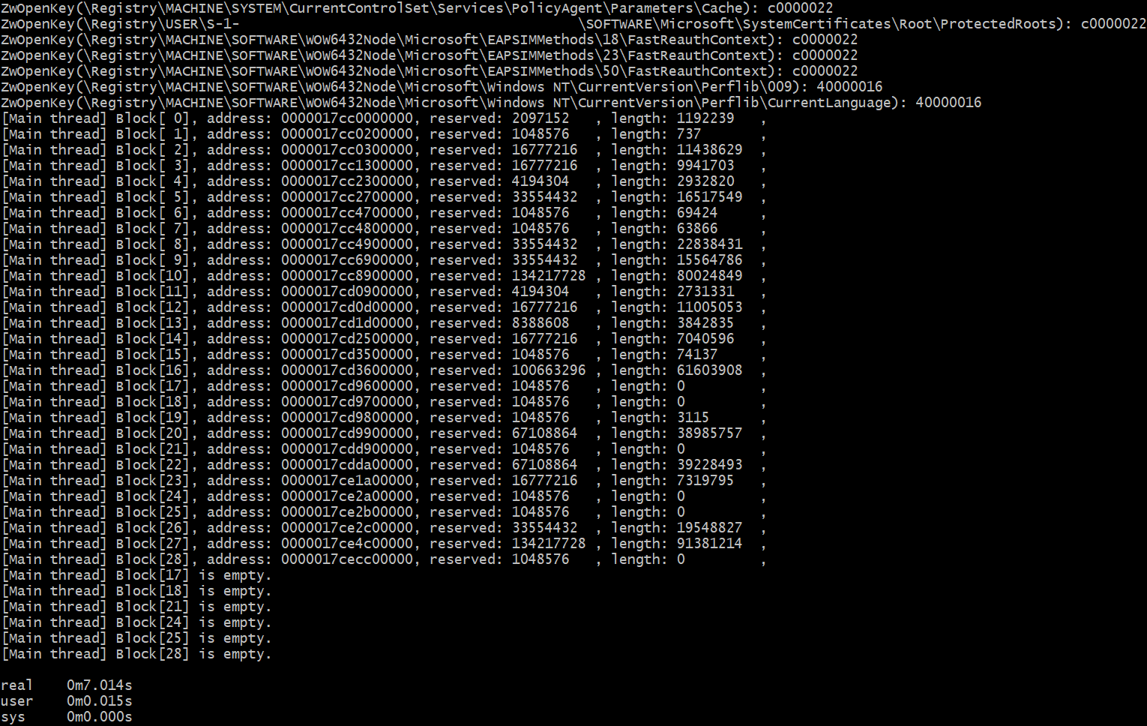This screenshot has height=726, width=1147.
Task: Click the EAPSIMMethods\18 FastReauthContext line
Action: [x=430, y=40]
